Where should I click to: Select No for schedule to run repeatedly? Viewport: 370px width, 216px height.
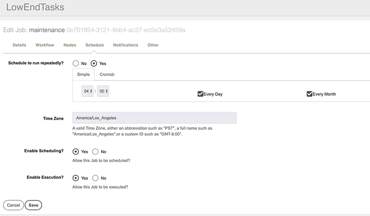[76, 63]
